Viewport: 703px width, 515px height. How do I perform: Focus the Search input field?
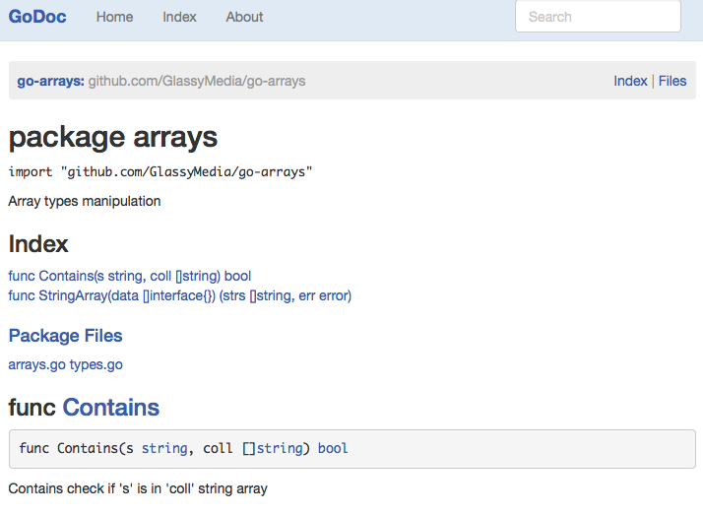coord(598,17)
